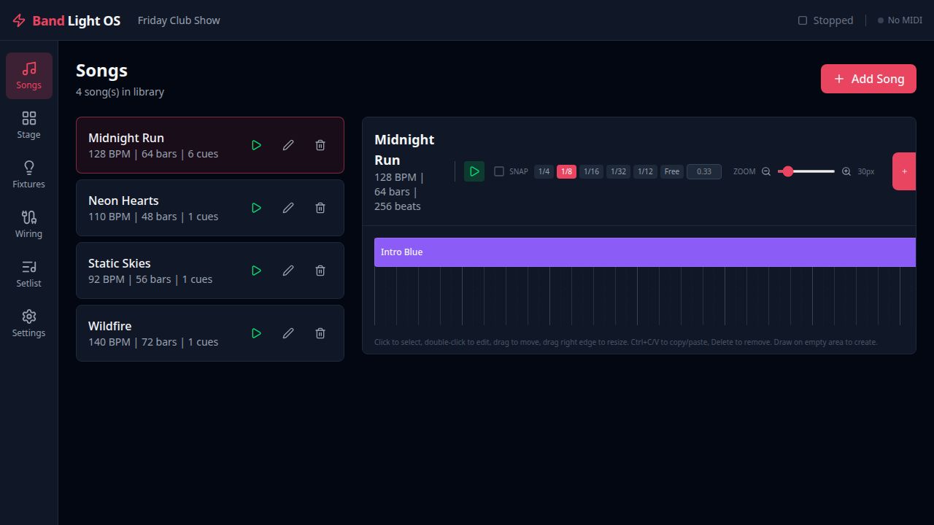This screenshot has width=934, height=525.
Task: Navigate to the Wiring section
Action: (29, 225)
